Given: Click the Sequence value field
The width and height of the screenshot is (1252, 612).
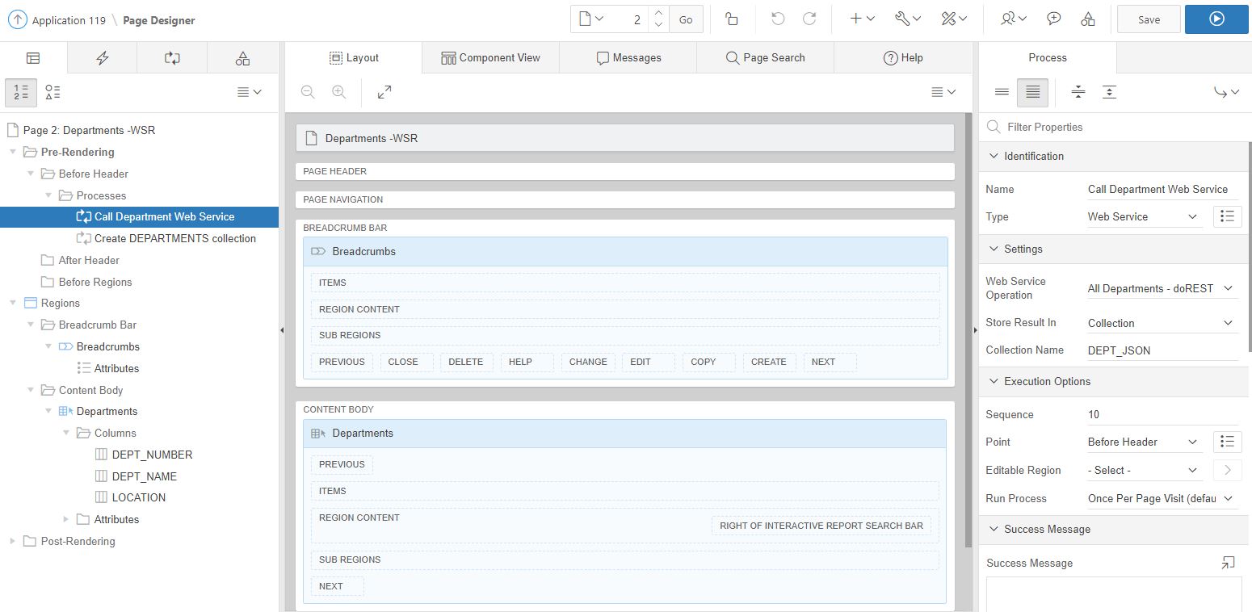Looking at the screenshot, I should click(1162, 414).
